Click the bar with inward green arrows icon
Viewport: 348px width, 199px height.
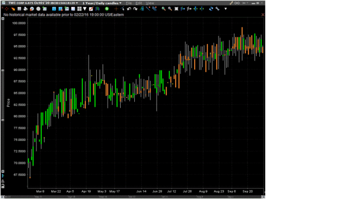[x=202, y=9]
